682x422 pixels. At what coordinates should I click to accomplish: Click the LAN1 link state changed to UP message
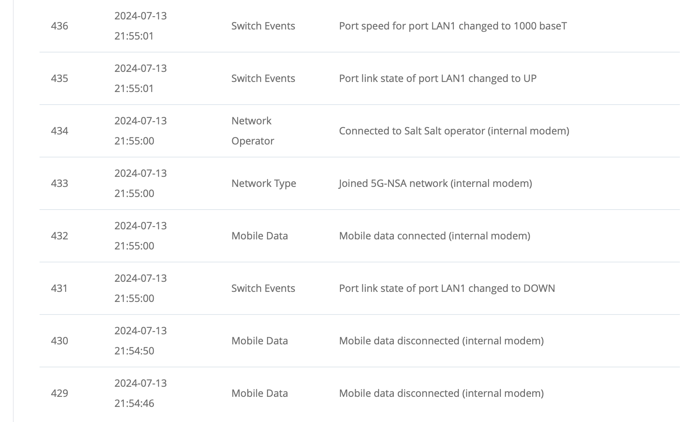pyautogui.click(x=438, y=78)
